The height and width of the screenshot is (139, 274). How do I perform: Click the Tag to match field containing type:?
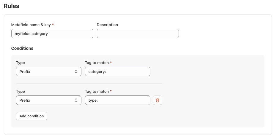coord(117,100)
